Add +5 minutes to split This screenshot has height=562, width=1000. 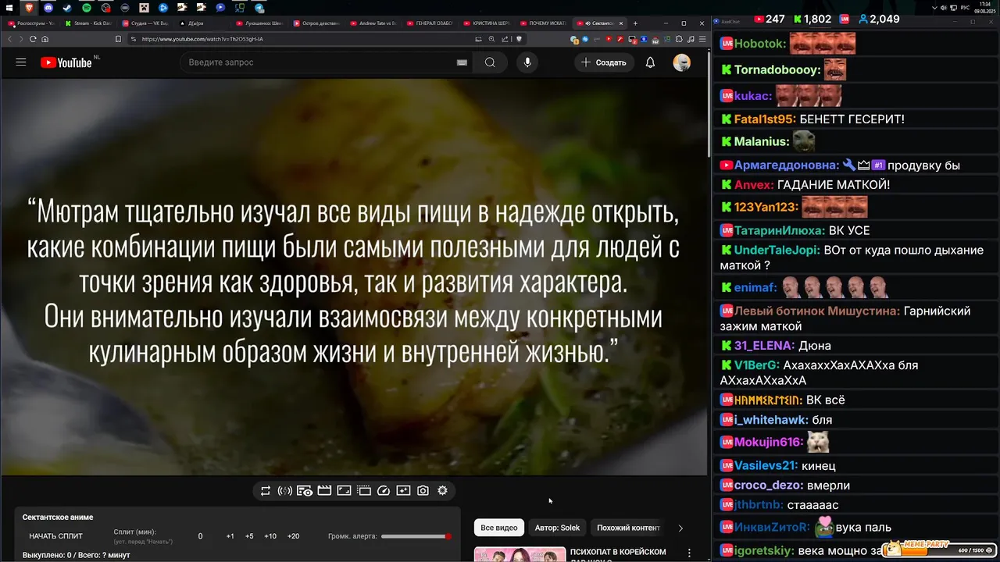[x=249, y=536]
